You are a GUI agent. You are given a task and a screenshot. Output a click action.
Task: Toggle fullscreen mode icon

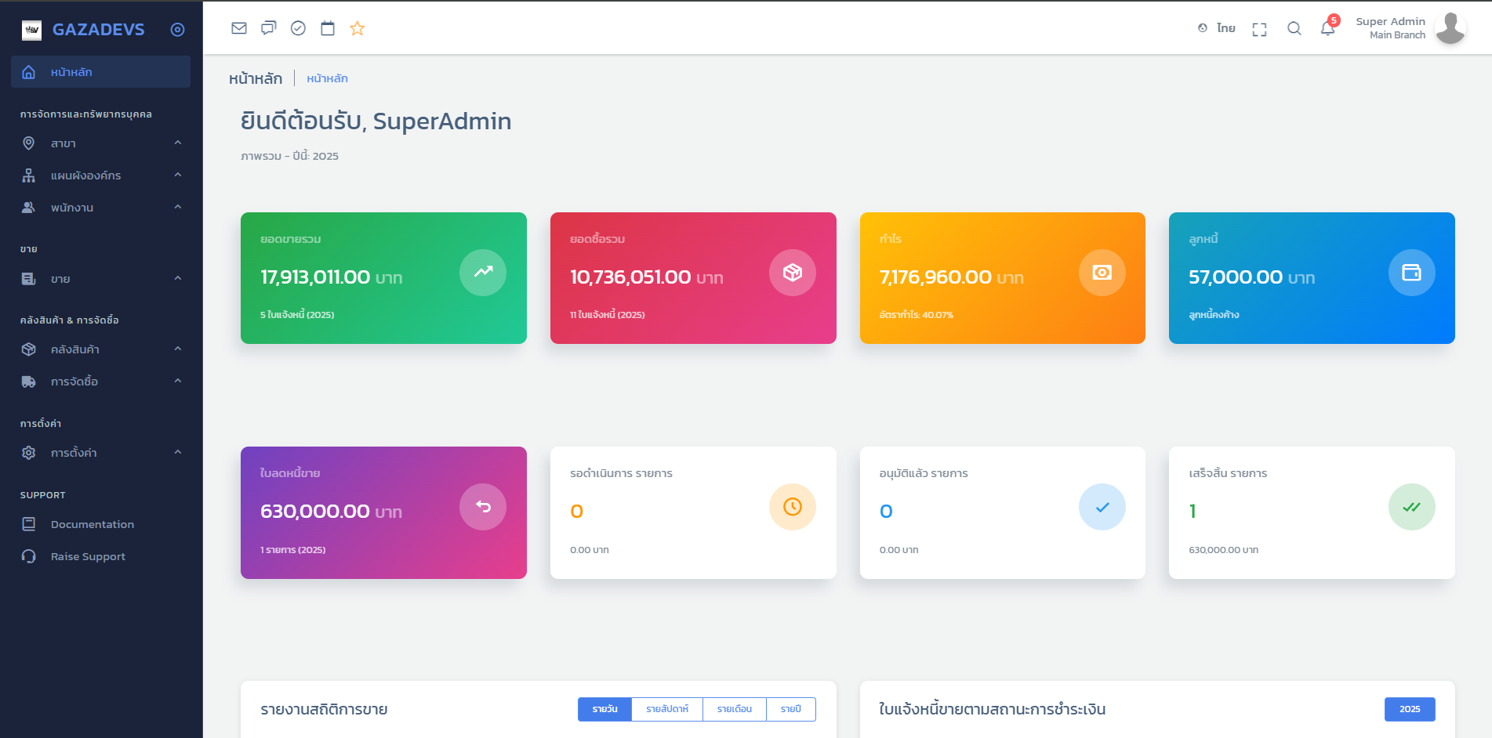(1259, 29)
